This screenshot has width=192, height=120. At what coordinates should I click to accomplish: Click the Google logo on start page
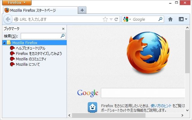click(88, 93)
